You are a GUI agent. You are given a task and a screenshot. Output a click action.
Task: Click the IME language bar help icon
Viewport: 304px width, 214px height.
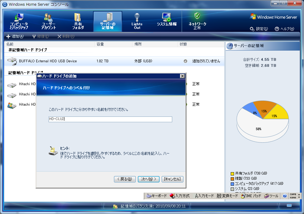(x=285, y=196)
